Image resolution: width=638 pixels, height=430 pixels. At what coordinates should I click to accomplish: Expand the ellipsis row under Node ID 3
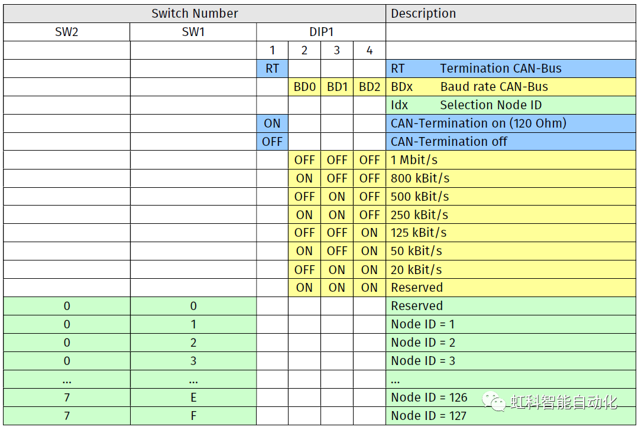click(509, 379)
